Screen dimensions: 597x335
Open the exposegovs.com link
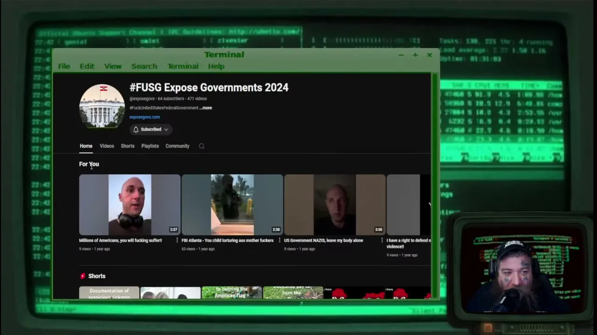pos(145,117)
